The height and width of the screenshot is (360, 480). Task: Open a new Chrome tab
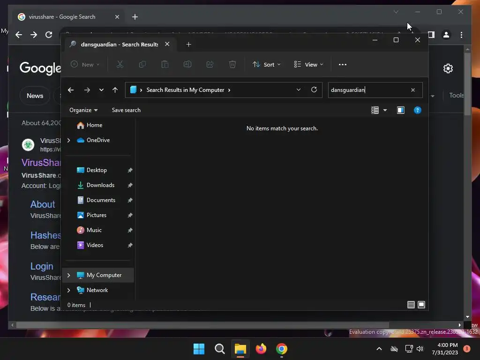(135, 17)
